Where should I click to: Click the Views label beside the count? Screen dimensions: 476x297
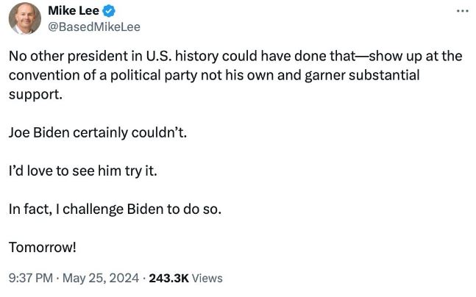[x=207, y=278]
